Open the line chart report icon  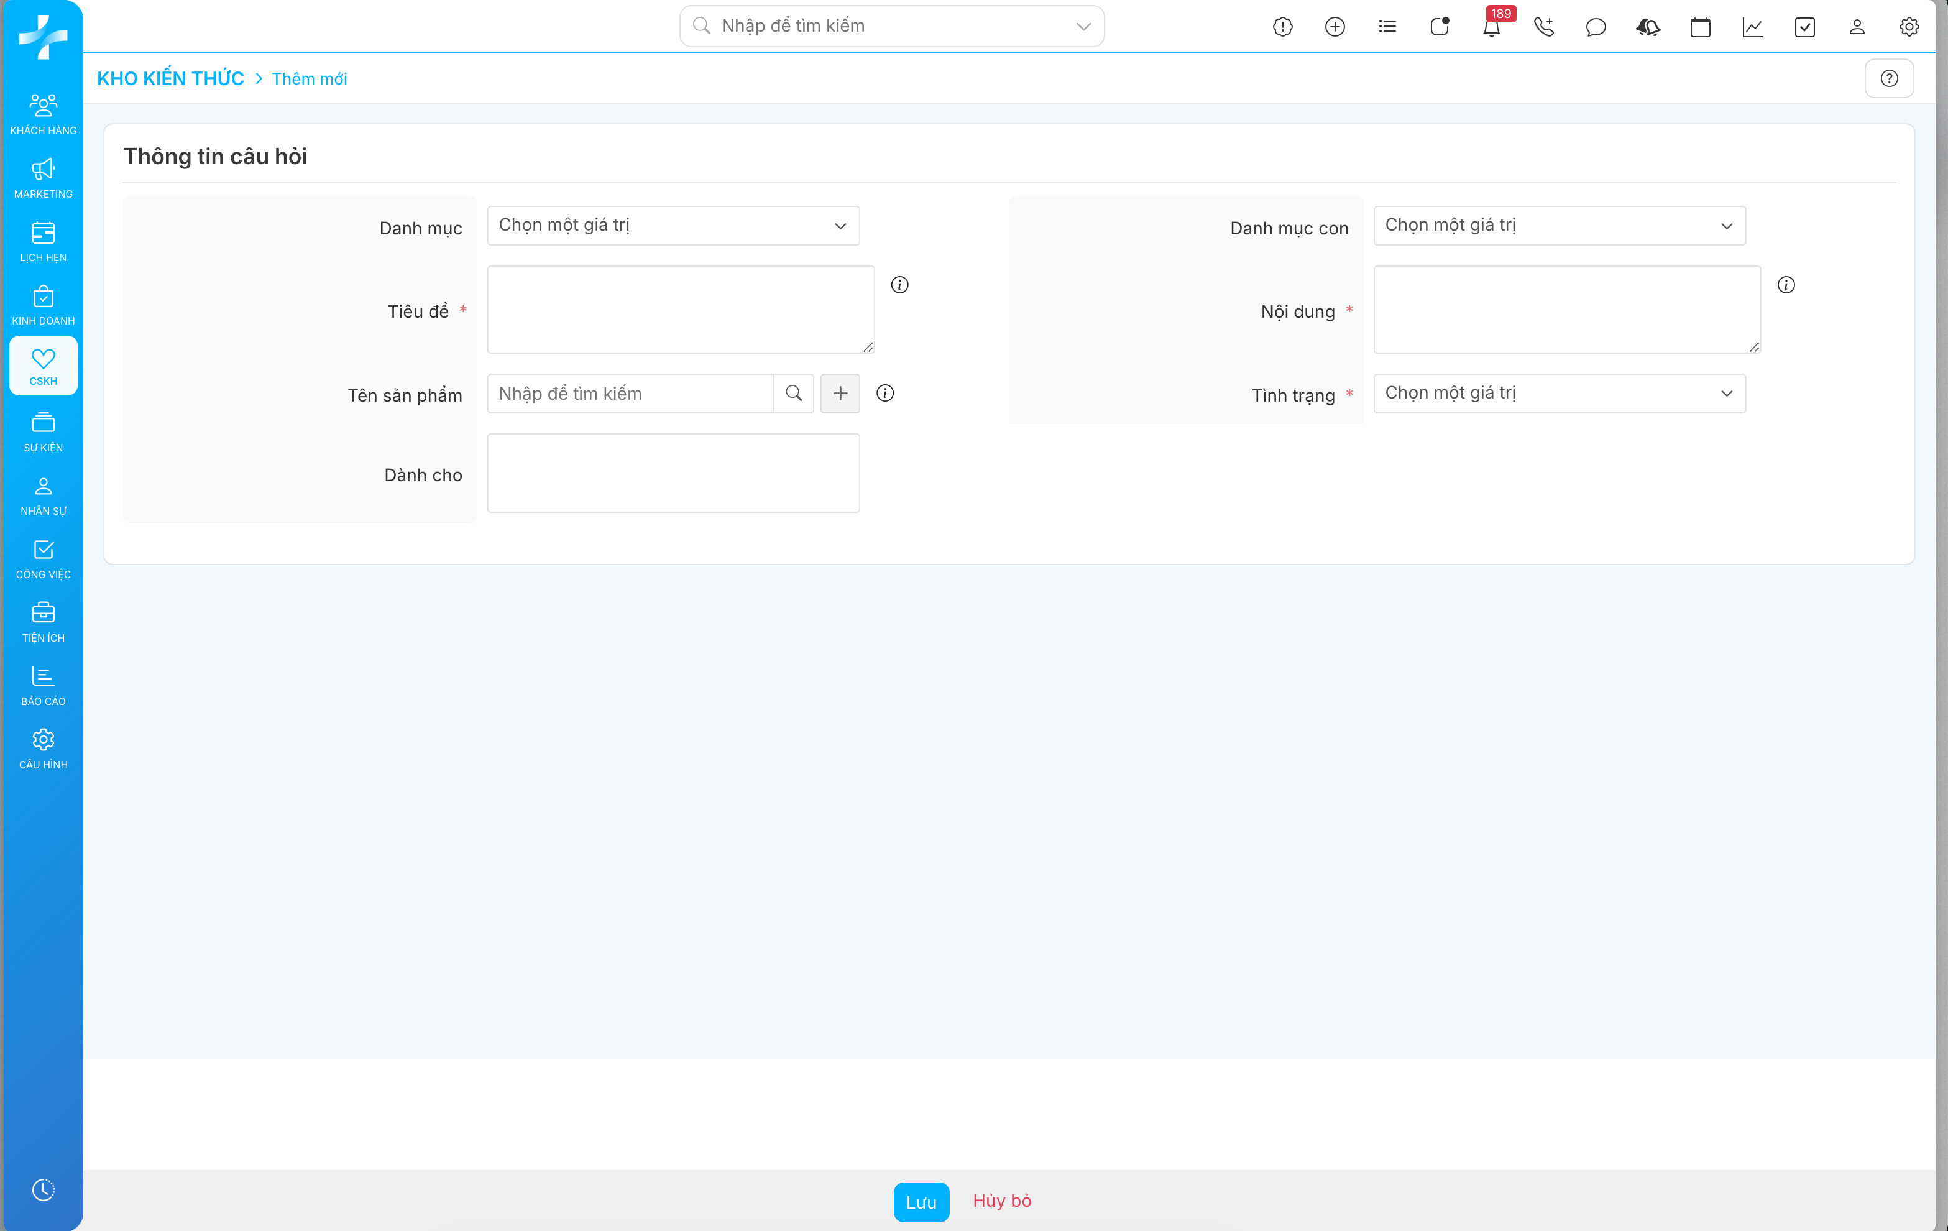click(x=1752, y=27)
